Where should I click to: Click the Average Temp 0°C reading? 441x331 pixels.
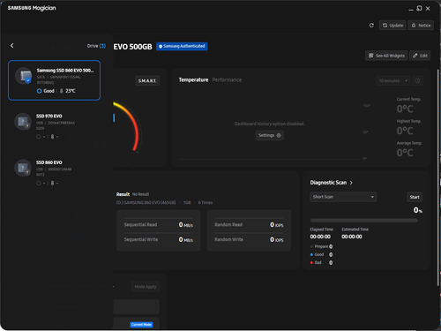click(x=405, y=153)
